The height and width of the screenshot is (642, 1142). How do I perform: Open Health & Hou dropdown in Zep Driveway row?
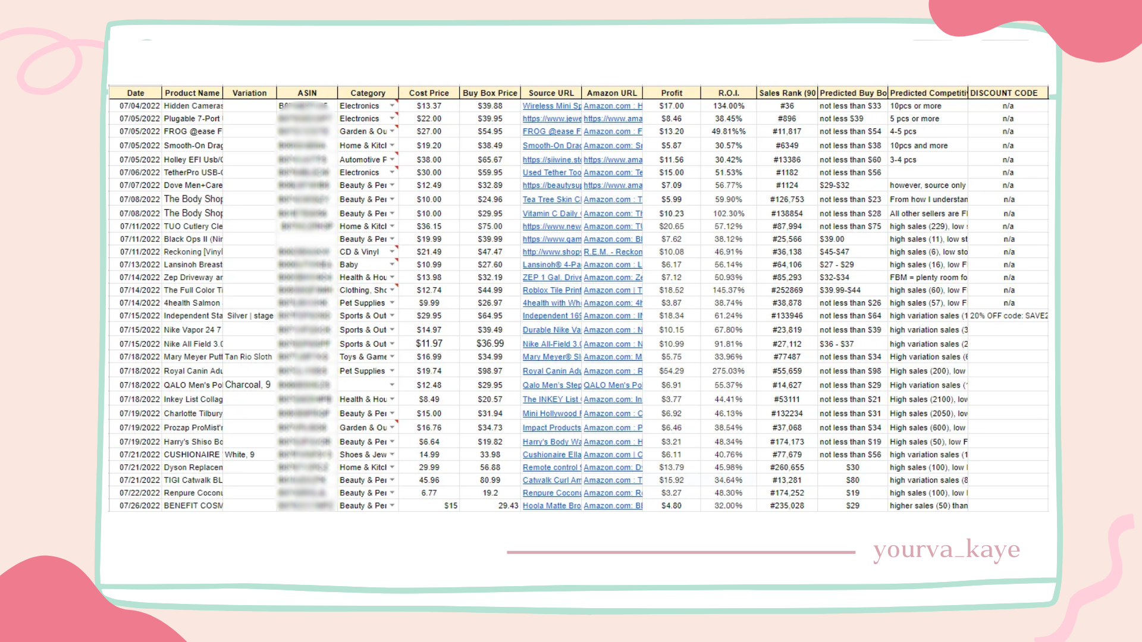[x=392, y=278]
